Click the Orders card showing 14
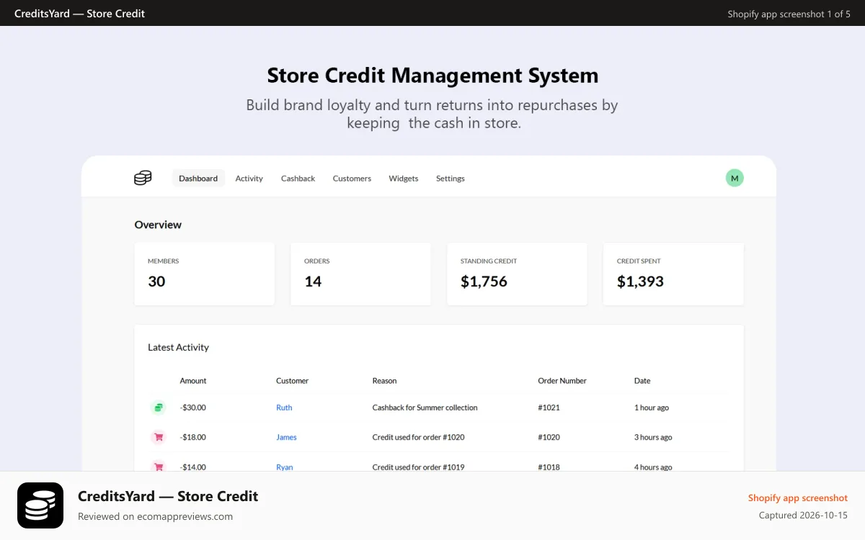The height and width of the screenshot is (540, 865). pyautogui.click(x=361, y=274)
